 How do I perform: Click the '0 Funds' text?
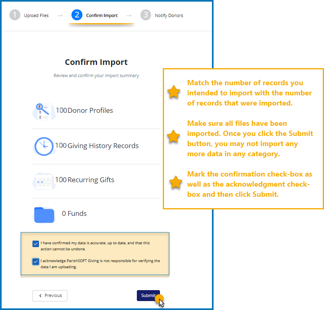pos(74,213)
